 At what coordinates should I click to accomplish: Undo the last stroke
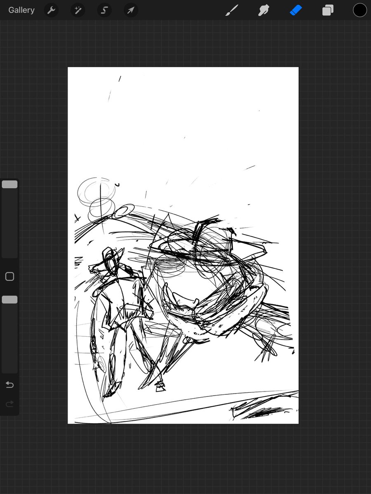[9, 385]
